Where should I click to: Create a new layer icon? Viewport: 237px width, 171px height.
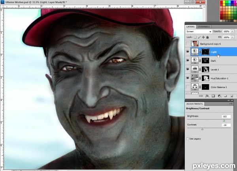click(231, 96)
